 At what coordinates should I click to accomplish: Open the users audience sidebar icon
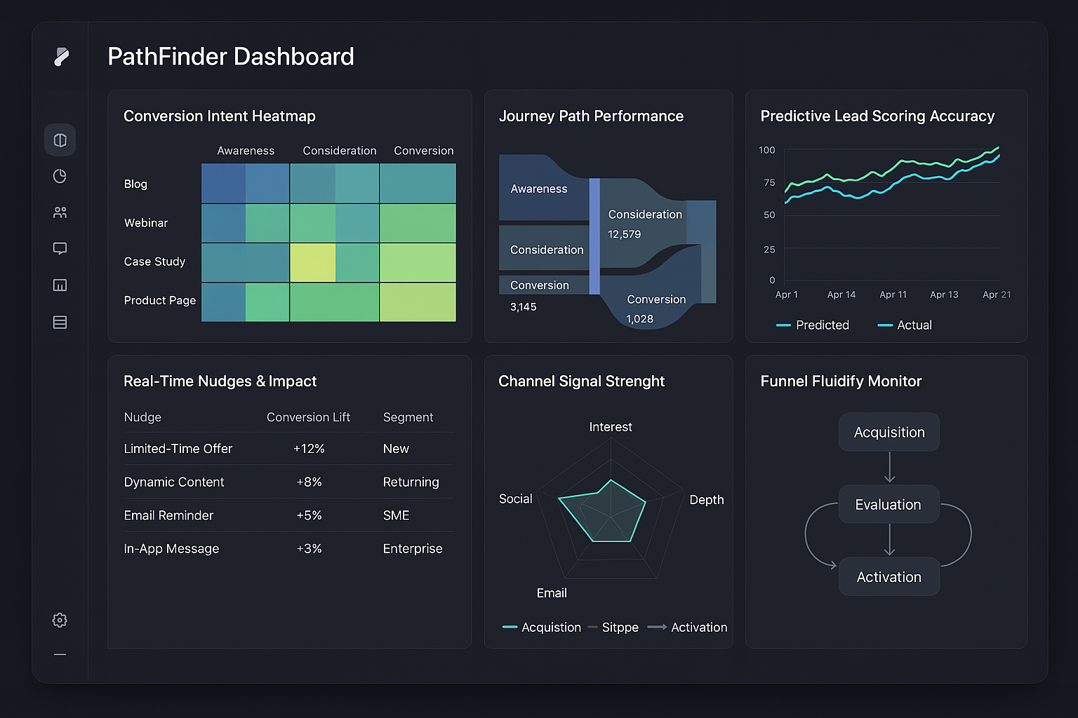60,212
